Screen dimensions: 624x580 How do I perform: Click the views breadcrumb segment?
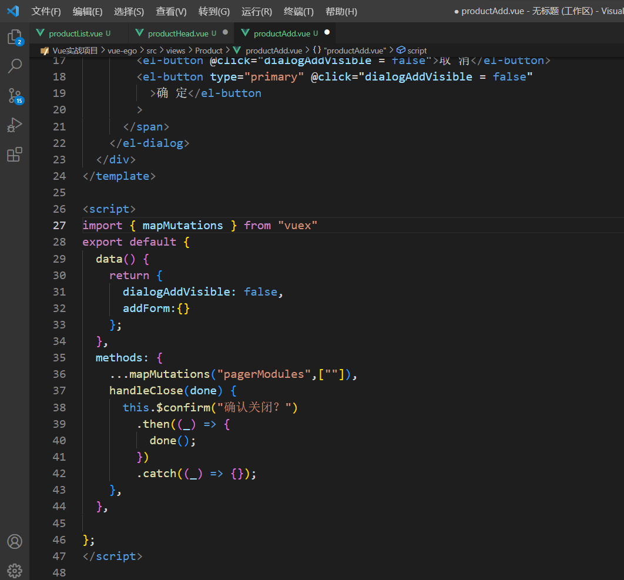point(176,51)
